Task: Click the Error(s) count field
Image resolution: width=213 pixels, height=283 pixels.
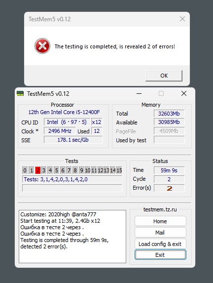Action: 169,188
